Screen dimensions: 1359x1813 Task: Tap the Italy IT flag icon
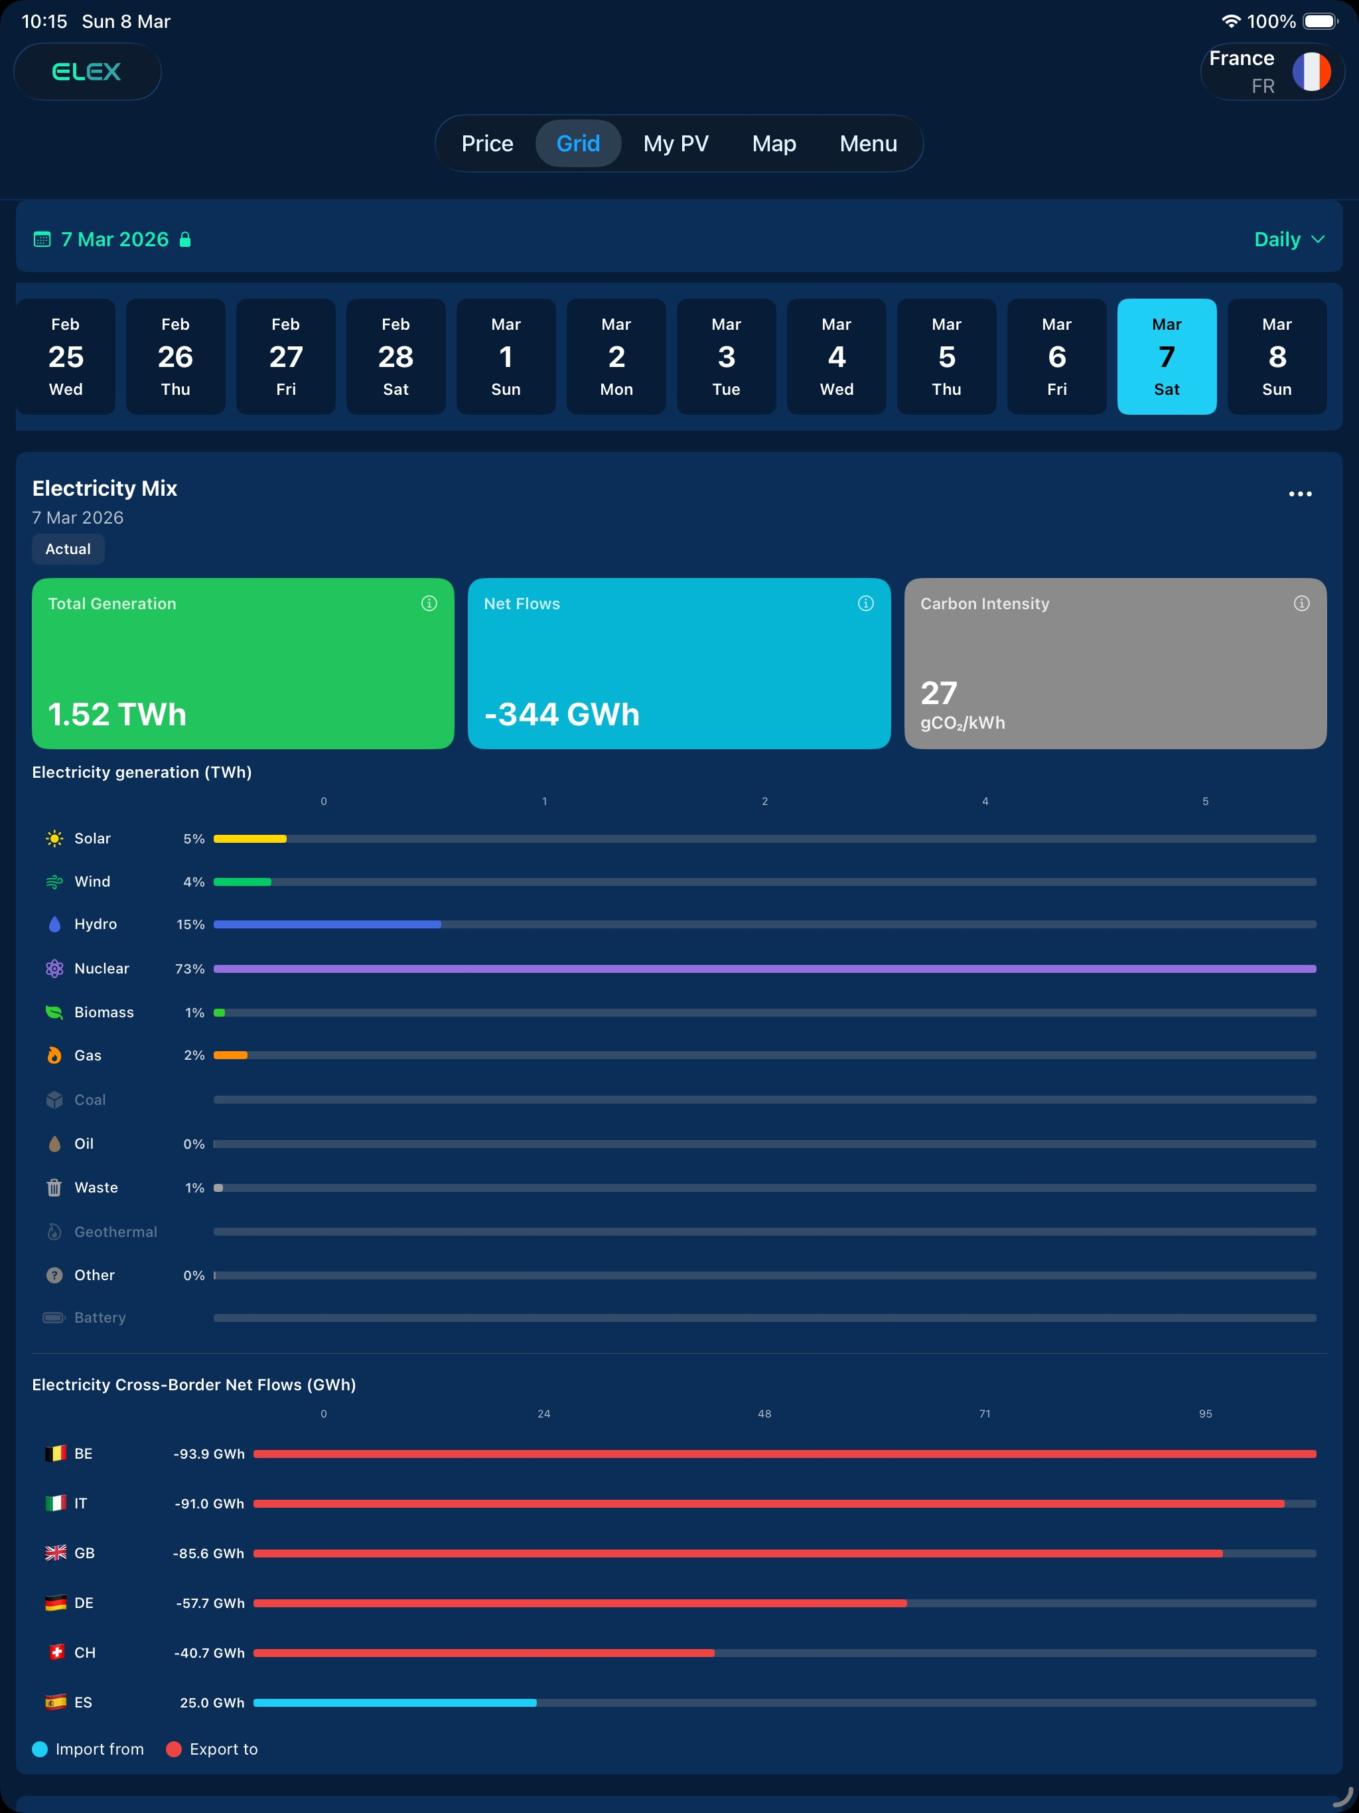pyautogui.click(x=55, y=1503)
